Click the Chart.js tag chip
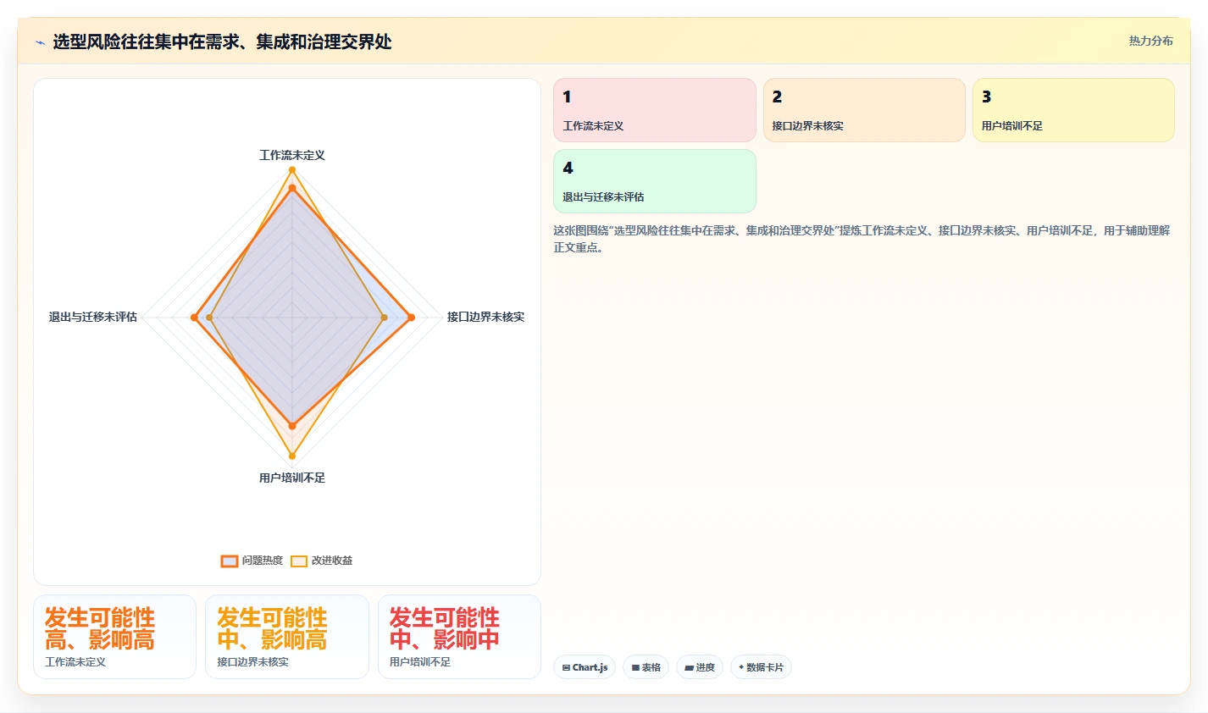Screen dimensions: 1208x713 (585, 667)
